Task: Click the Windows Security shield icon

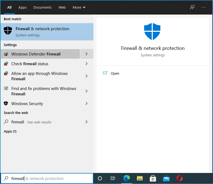Action: (6, 103)
